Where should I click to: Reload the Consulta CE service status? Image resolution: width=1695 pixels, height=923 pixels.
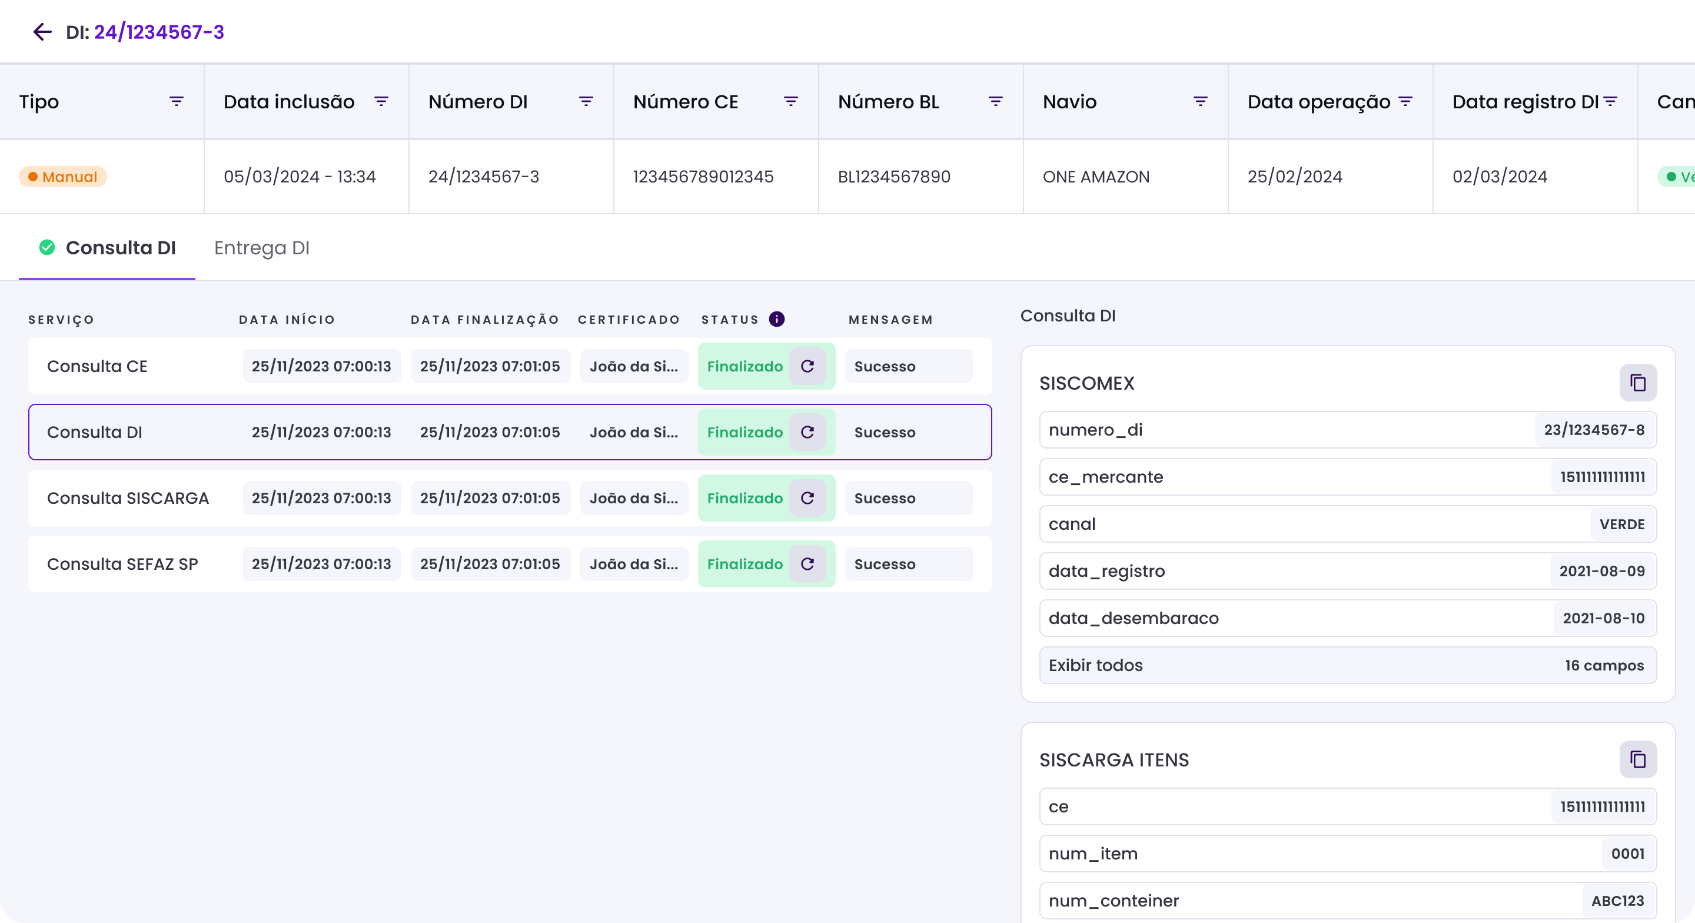pos(807,366)
